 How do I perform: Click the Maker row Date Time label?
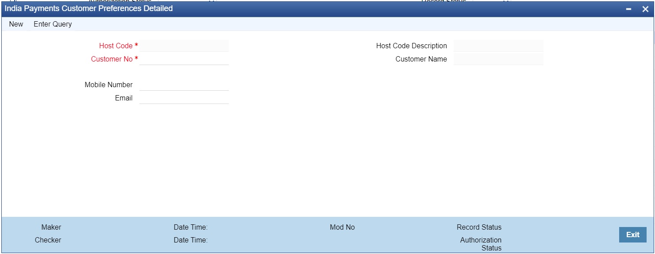[191, 227]
